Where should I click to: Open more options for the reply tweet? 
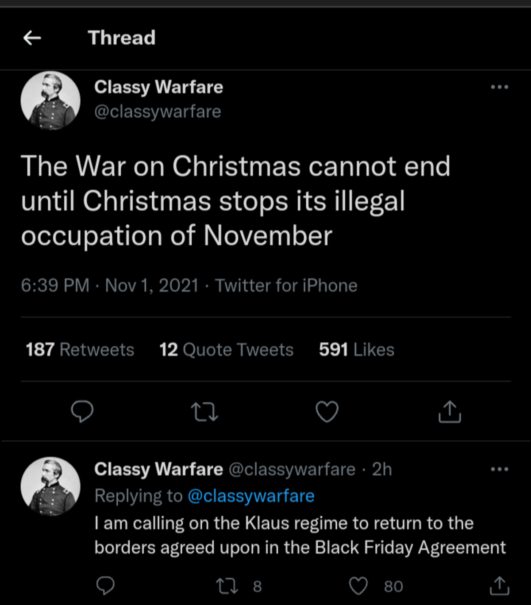pyautogui.click(x=500, y=469)
